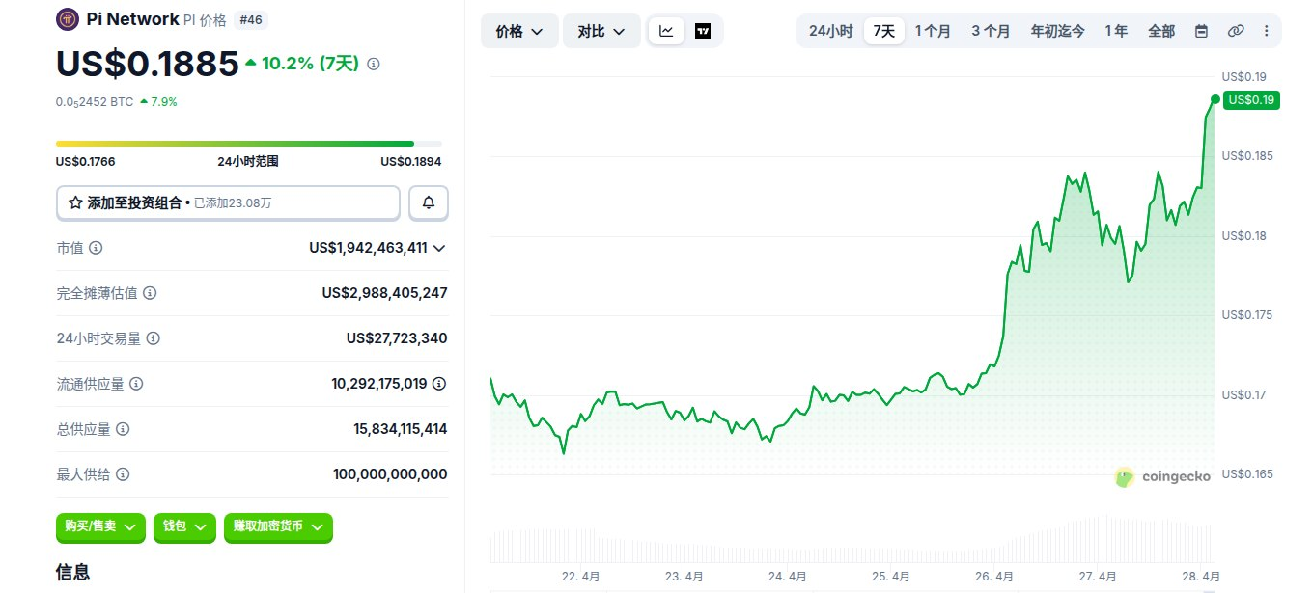The width and height of the screenshot is (1313, 593).
Task: Select the 1个月 time range
Action: click(x=933, y=31)
